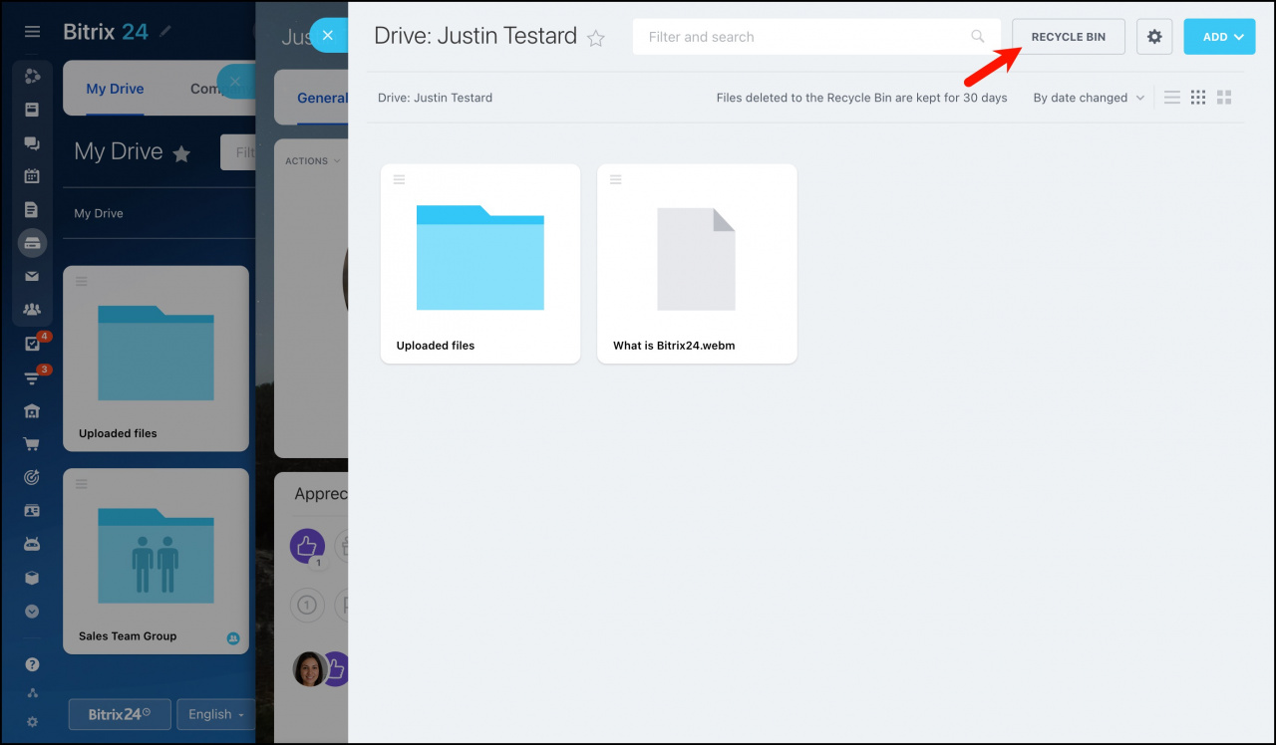This screenshot has width=1276, height=745.
Task: Switch to small grid view
Action: tap(1198, 98)
